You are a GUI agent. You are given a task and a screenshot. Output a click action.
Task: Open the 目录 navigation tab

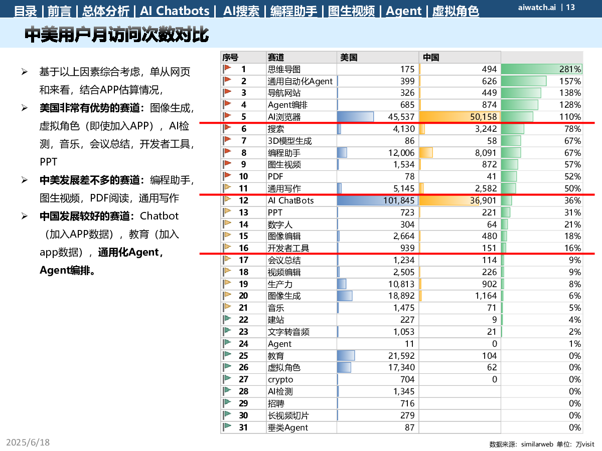[x=26, y=11]
